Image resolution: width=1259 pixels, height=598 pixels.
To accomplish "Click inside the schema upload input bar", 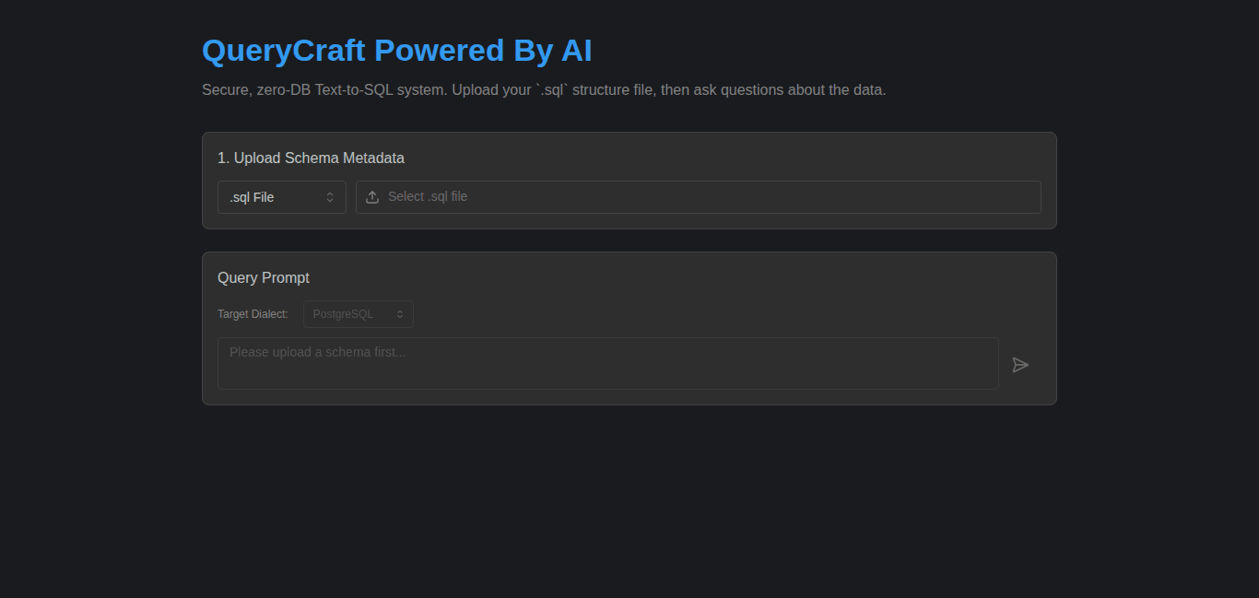I will pos(698,196).
